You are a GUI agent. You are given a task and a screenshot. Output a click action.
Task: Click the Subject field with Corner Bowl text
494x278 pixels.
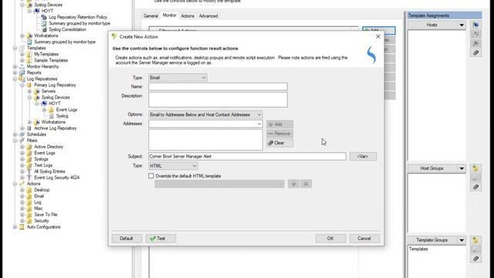tap(247, 156)
